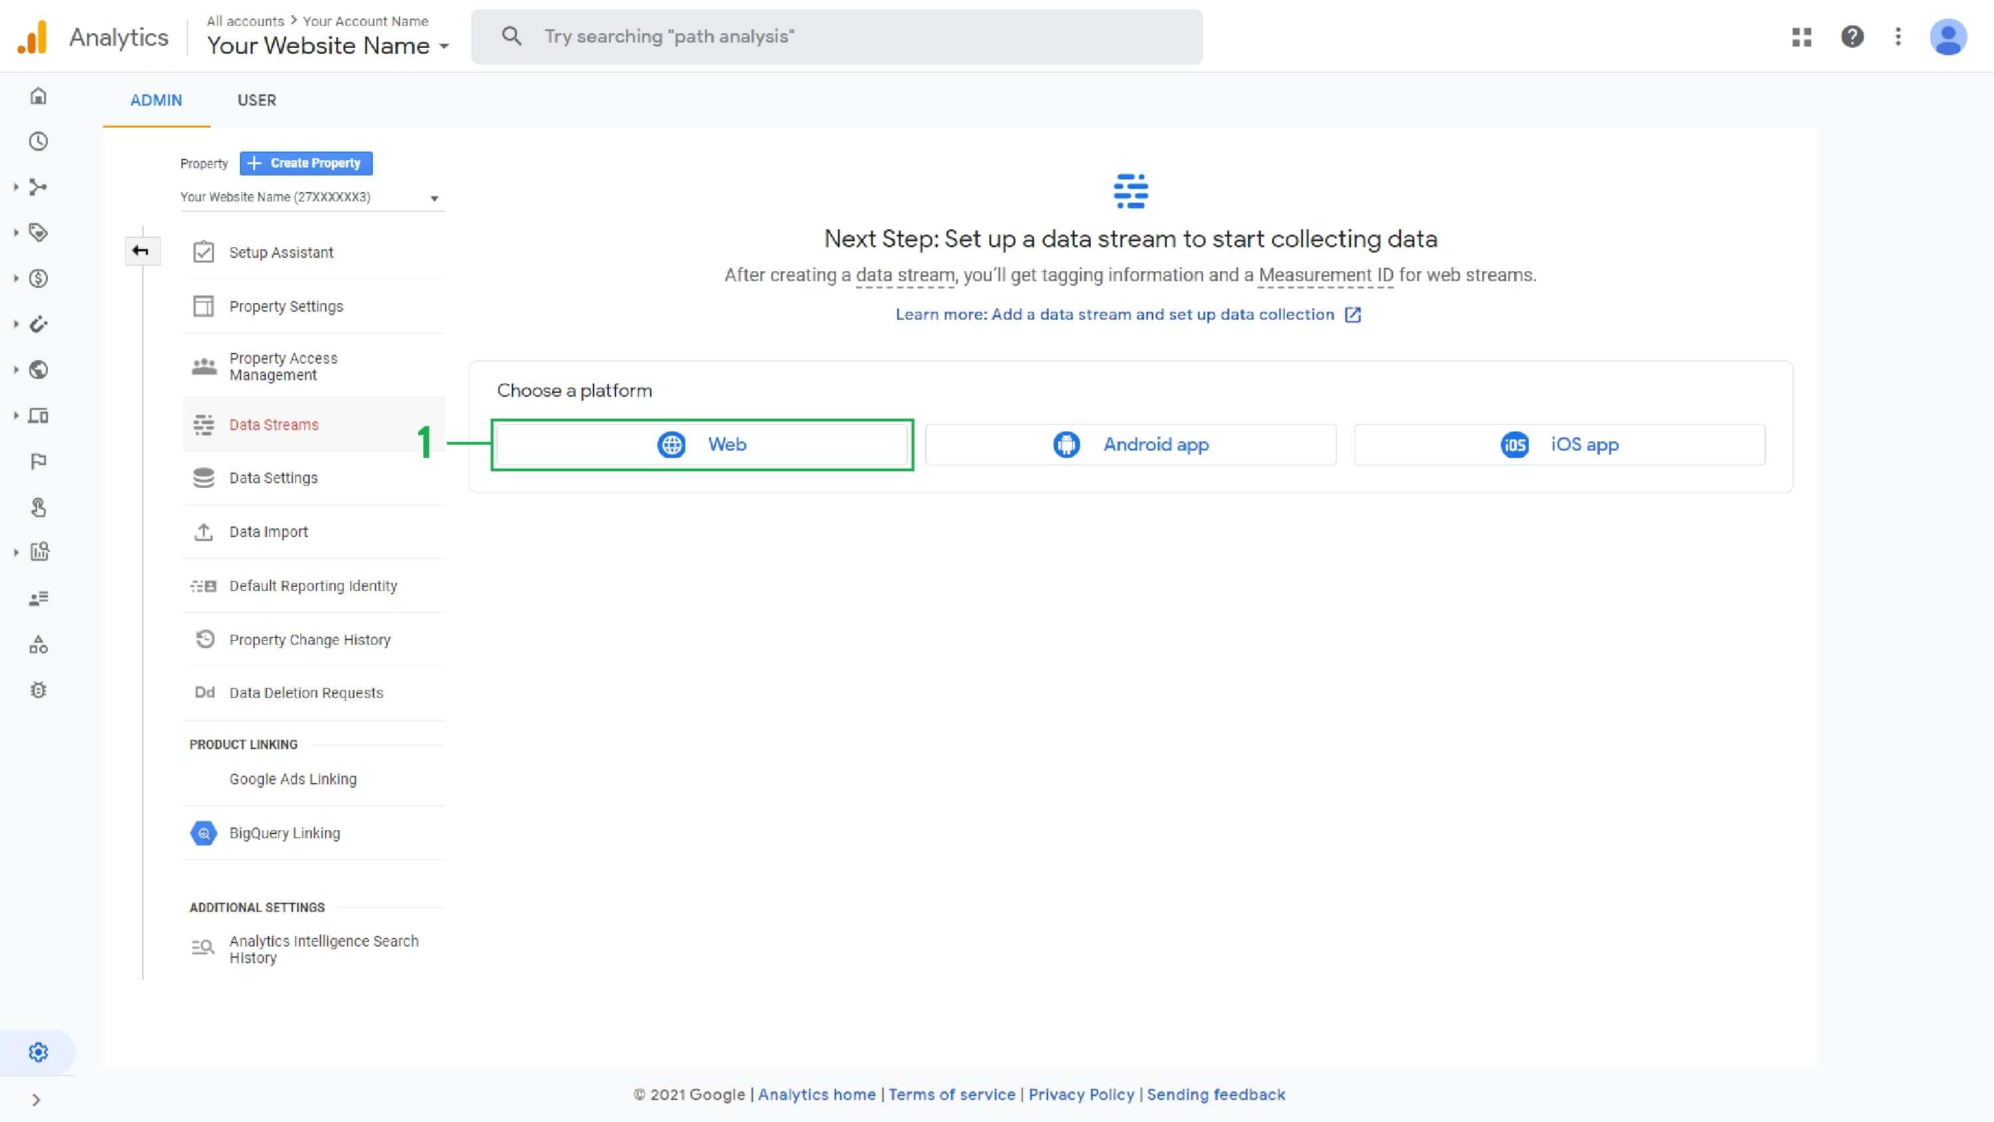Select Data Streams in the property menu
The height and width of the screenshot is (1122, 1994).
[273, 424]
